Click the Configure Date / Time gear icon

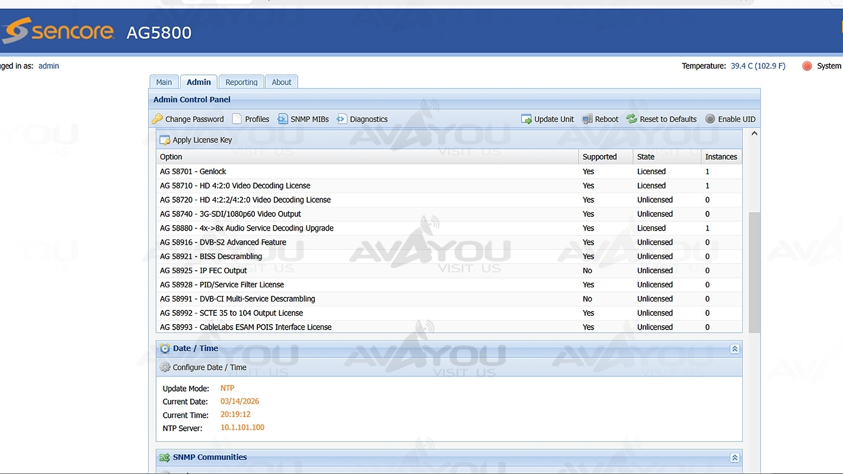pos(165,367)
